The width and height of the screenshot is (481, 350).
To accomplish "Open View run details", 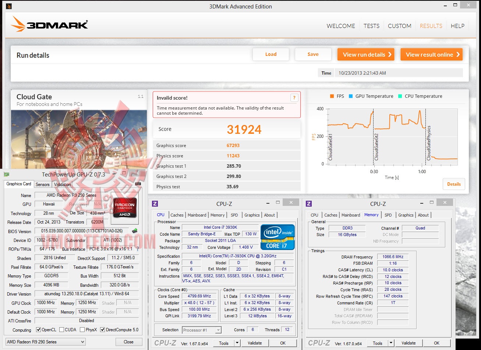I will (x=366, y=54).
